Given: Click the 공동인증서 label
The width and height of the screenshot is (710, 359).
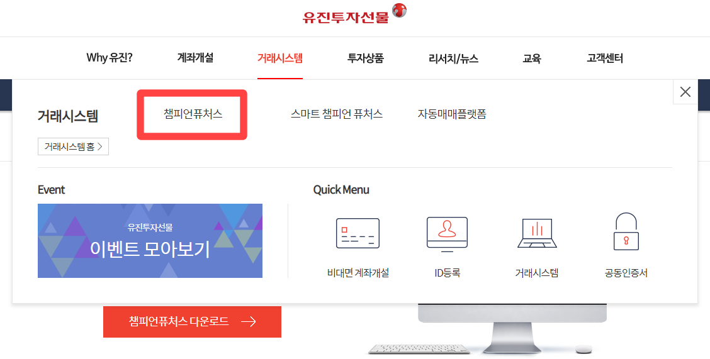Looking at the screenshot, I should [626, 273].
